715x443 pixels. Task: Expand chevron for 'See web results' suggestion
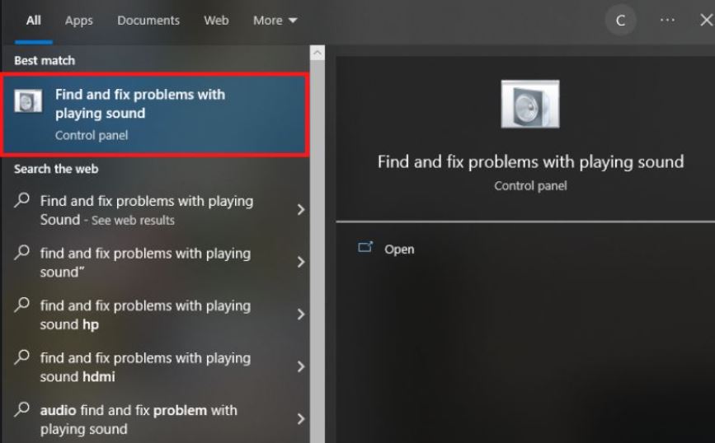tap(300, 209)
